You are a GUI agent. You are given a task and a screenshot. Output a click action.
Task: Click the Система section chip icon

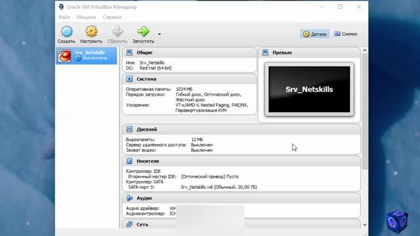(x=129, y=79)
